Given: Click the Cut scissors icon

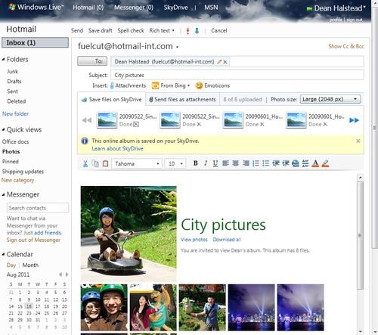Looking at the screenshot, I should (85, 163).
